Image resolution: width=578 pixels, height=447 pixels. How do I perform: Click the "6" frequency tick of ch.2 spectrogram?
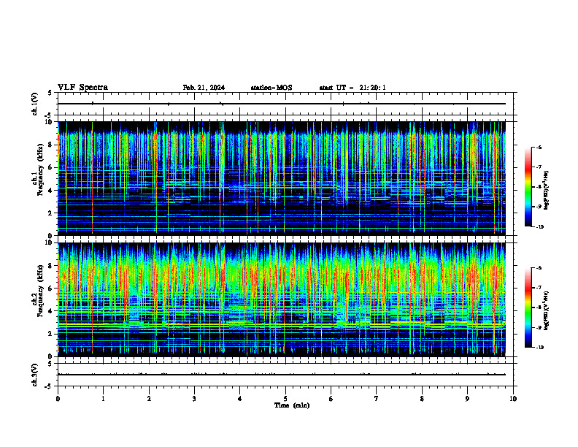(x=50, y=289)
